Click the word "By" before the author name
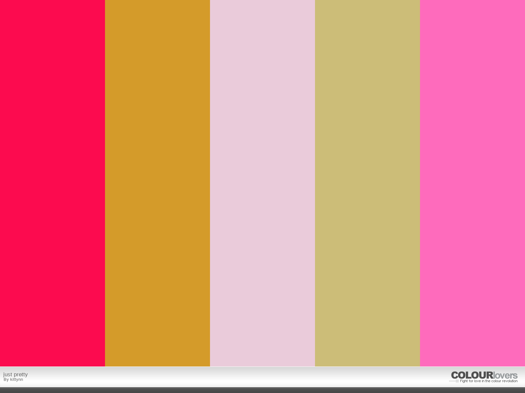The height and width of the screenshot is (393, 525). pyautogui.click(x=6, y=380)
